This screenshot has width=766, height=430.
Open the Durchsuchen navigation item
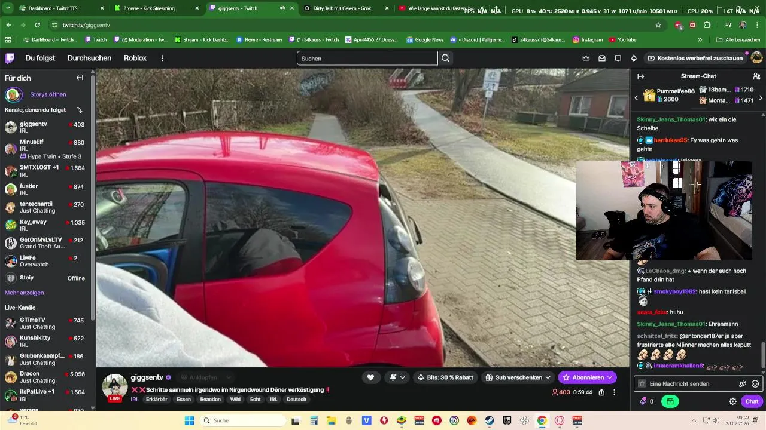point(89,58)
